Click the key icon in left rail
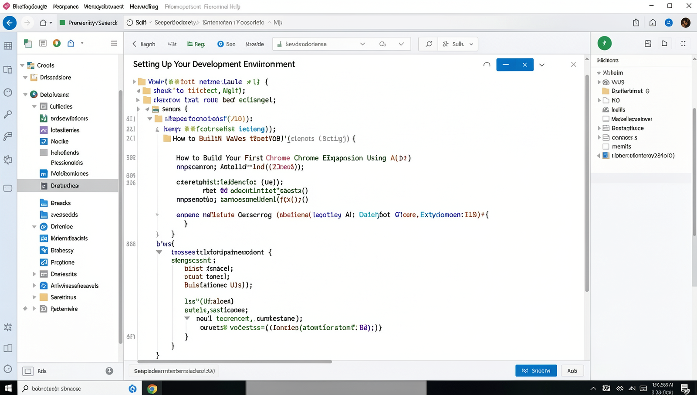Screen dimensions: 697x395 (8, 115)
